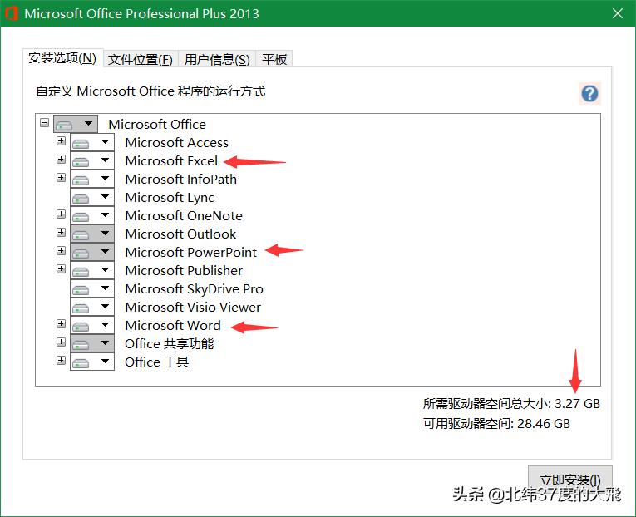
Task: Open install option dropdown for Microsoft Outlook
Action: pos(92,234)
